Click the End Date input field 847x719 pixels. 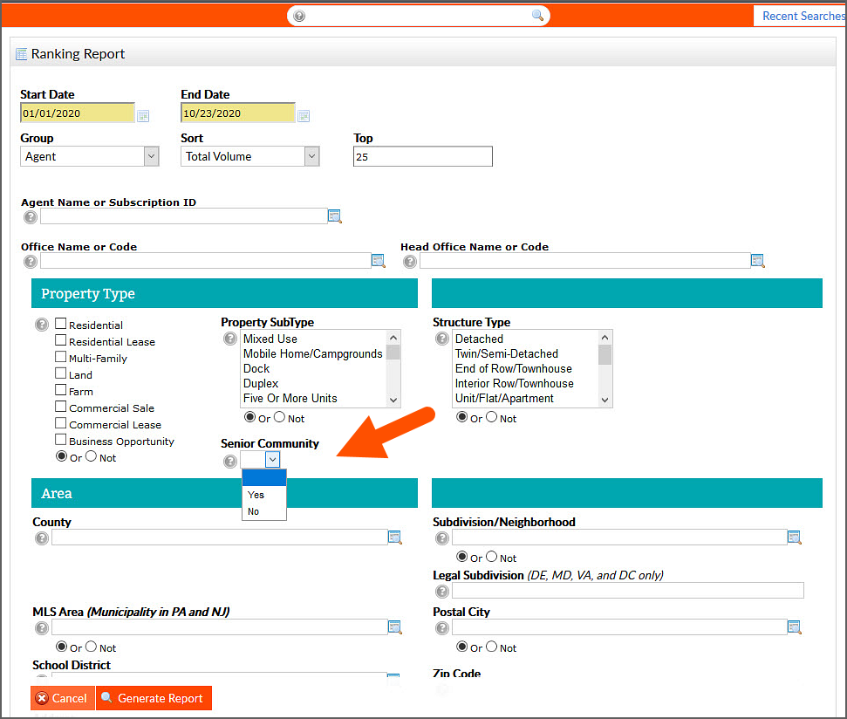click(237, 113)
